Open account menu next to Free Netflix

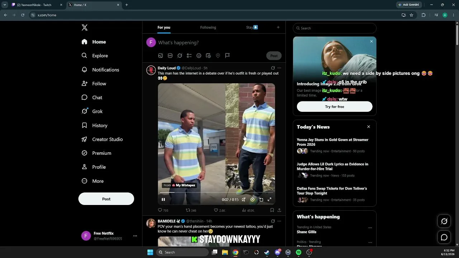click(135, 236)
